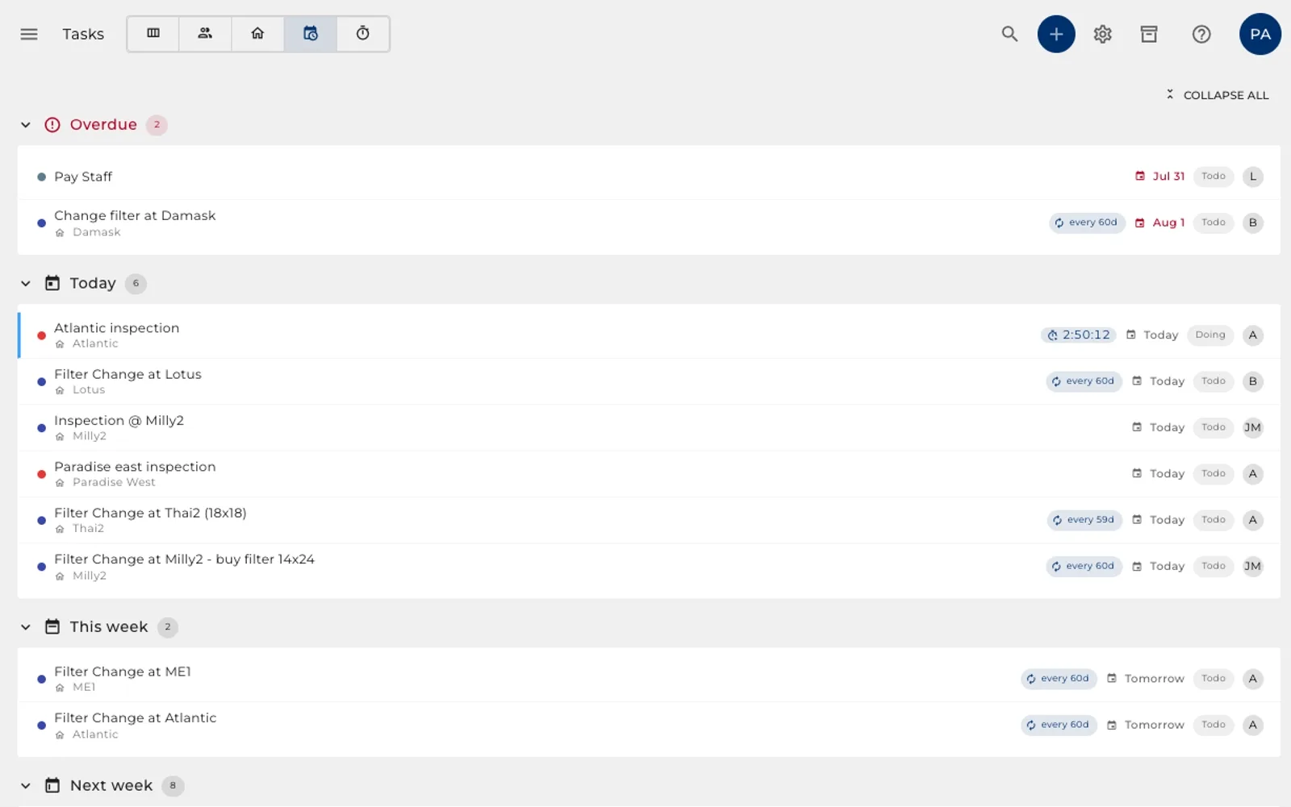The width and height of the screenshot is (1291, 807).
Task: Switch to the people view tab
Action: [205, 34]
